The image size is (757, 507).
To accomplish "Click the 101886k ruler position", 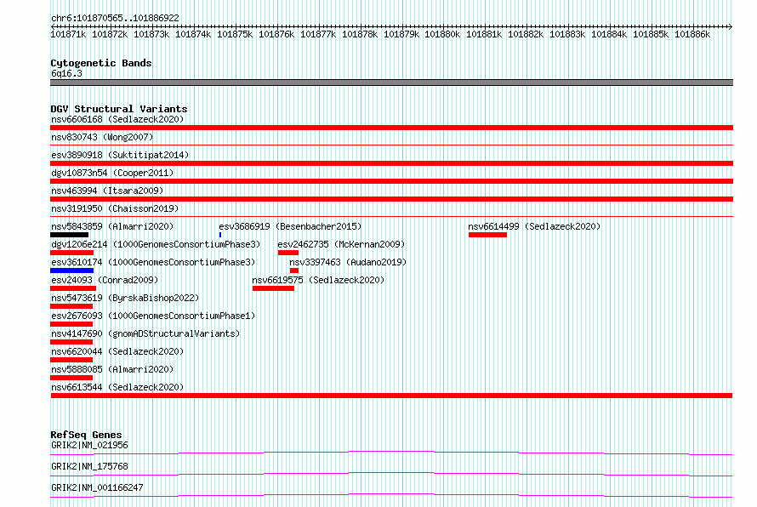I will click(692, 34).
